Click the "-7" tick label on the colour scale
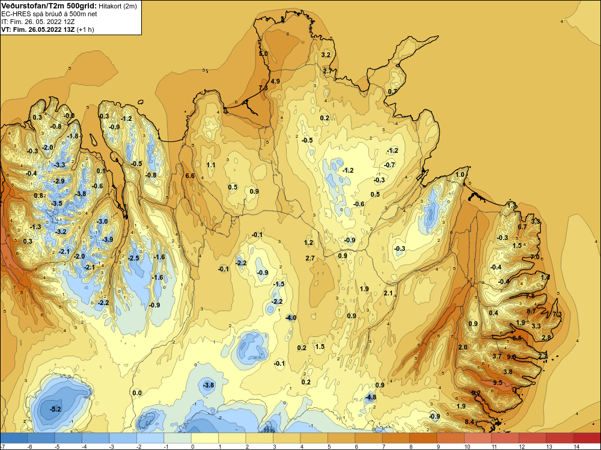 click(x=2, y=446)
